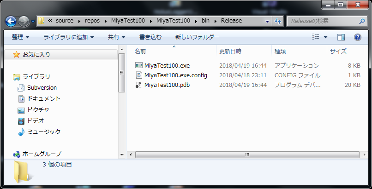Click the ドキュメント library icon

tap(21, 99)
